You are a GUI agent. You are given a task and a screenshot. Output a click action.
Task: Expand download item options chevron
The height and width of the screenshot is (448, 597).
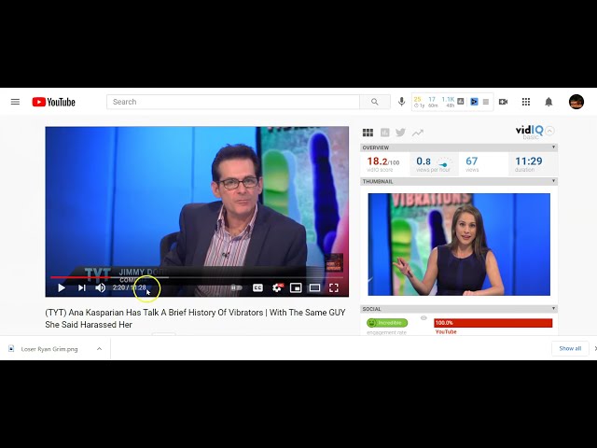100,349
